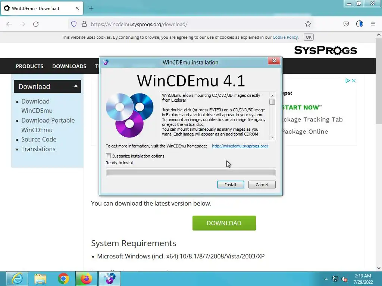Click the Install button

click(x=231, y=185)
